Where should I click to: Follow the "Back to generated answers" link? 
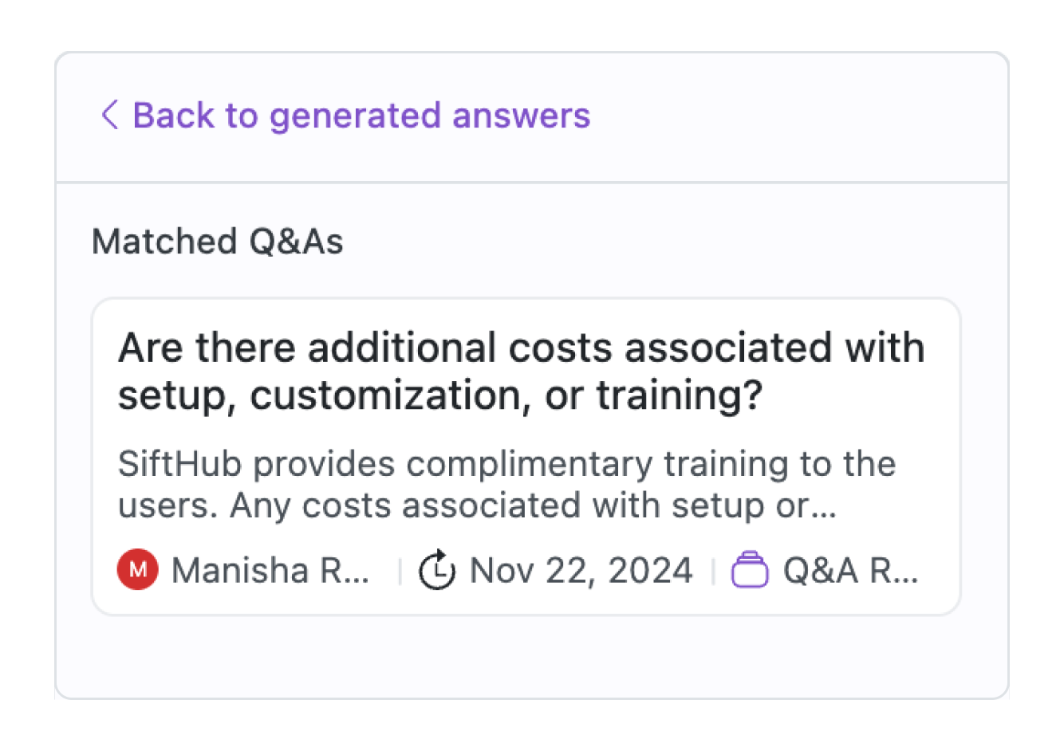coord(361,115)
